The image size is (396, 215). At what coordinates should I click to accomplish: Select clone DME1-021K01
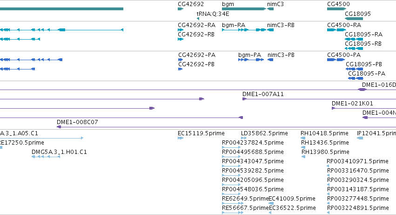[352, 104]
